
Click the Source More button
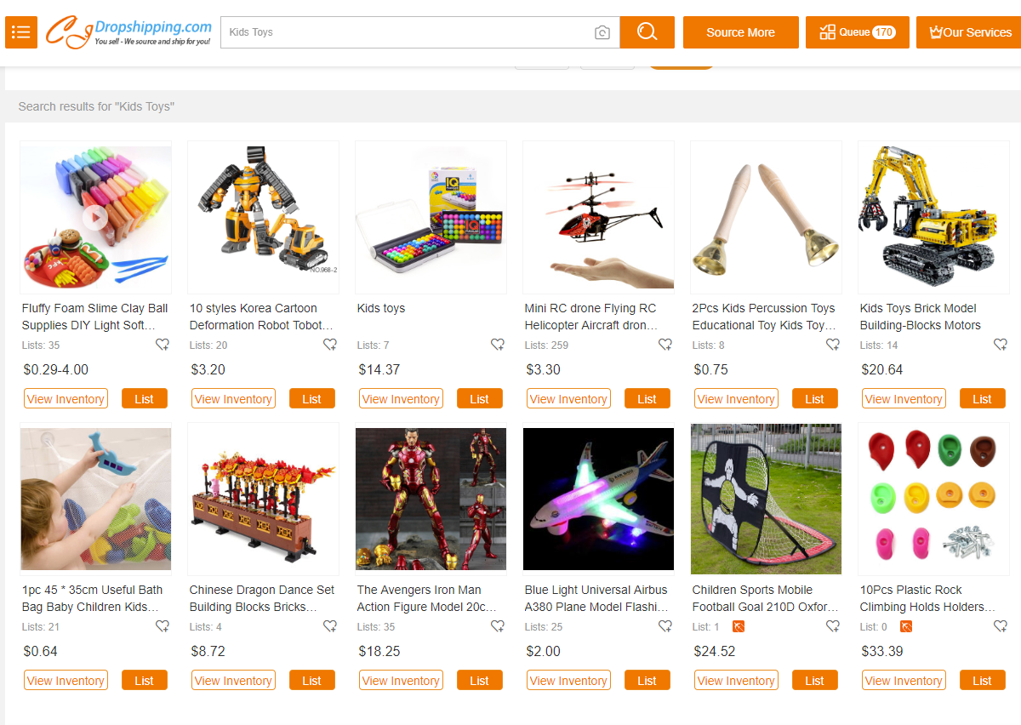[741, 32]
